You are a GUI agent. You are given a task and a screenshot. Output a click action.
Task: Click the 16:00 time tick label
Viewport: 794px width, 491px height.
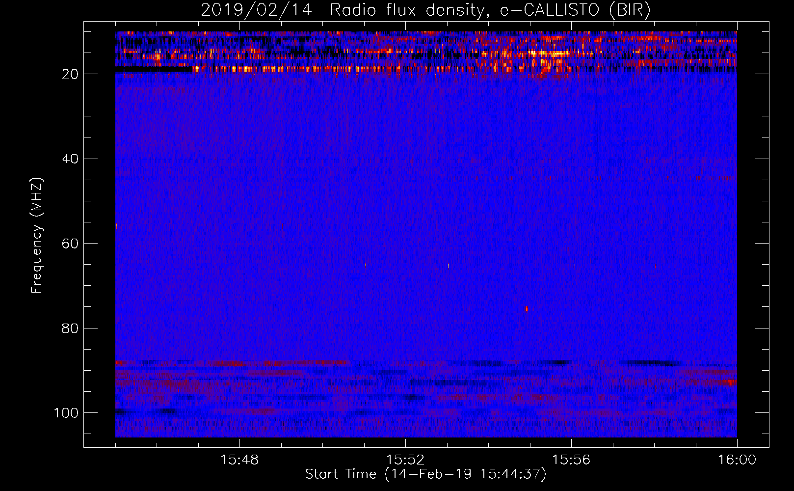tap(737, 460)
